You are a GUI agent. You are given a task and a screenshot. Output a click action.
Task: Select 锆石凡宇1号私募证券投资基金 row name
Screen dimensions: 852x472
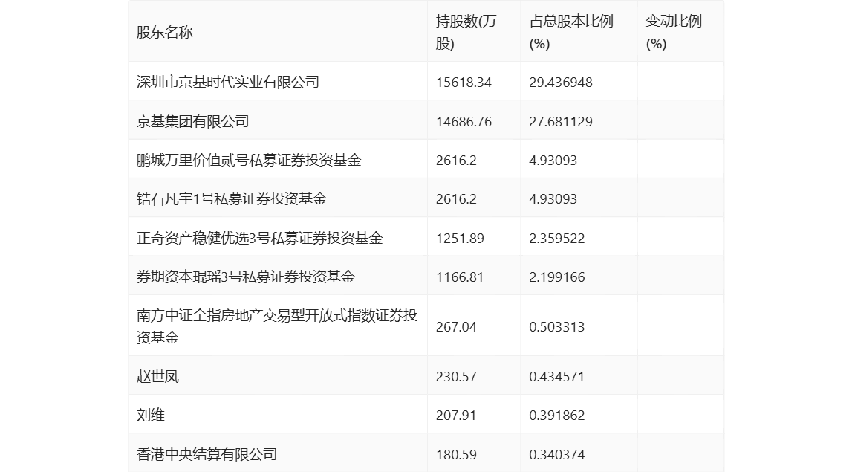pyautogui.click(x=232, y=199)
